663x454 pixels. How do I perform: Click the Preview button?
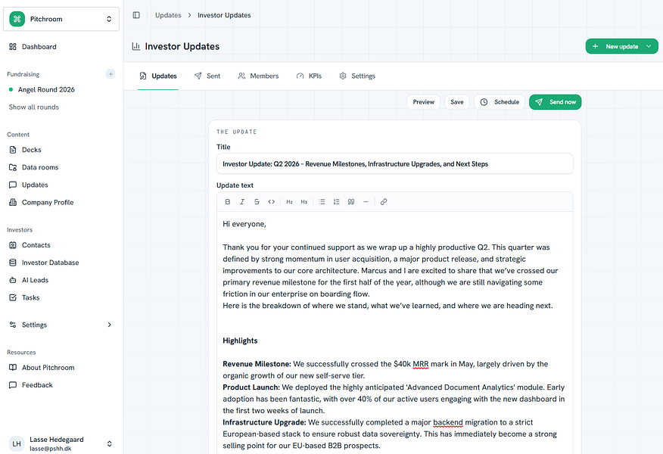point(424,102)
